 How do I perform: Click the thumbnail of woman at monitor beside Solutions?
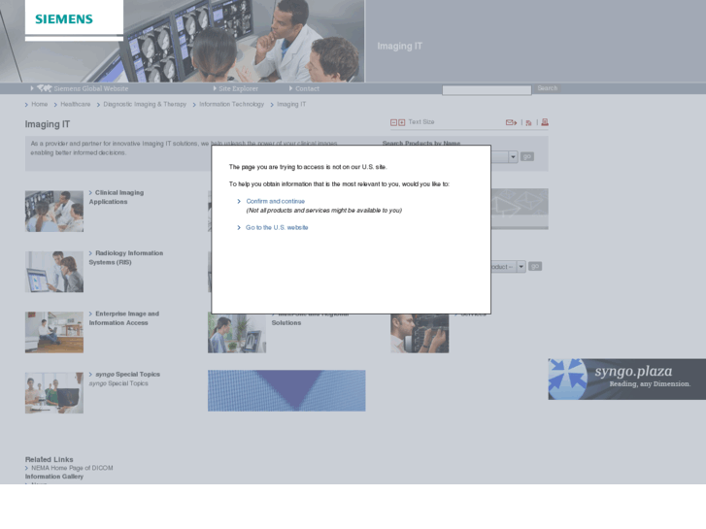point(237,333)
